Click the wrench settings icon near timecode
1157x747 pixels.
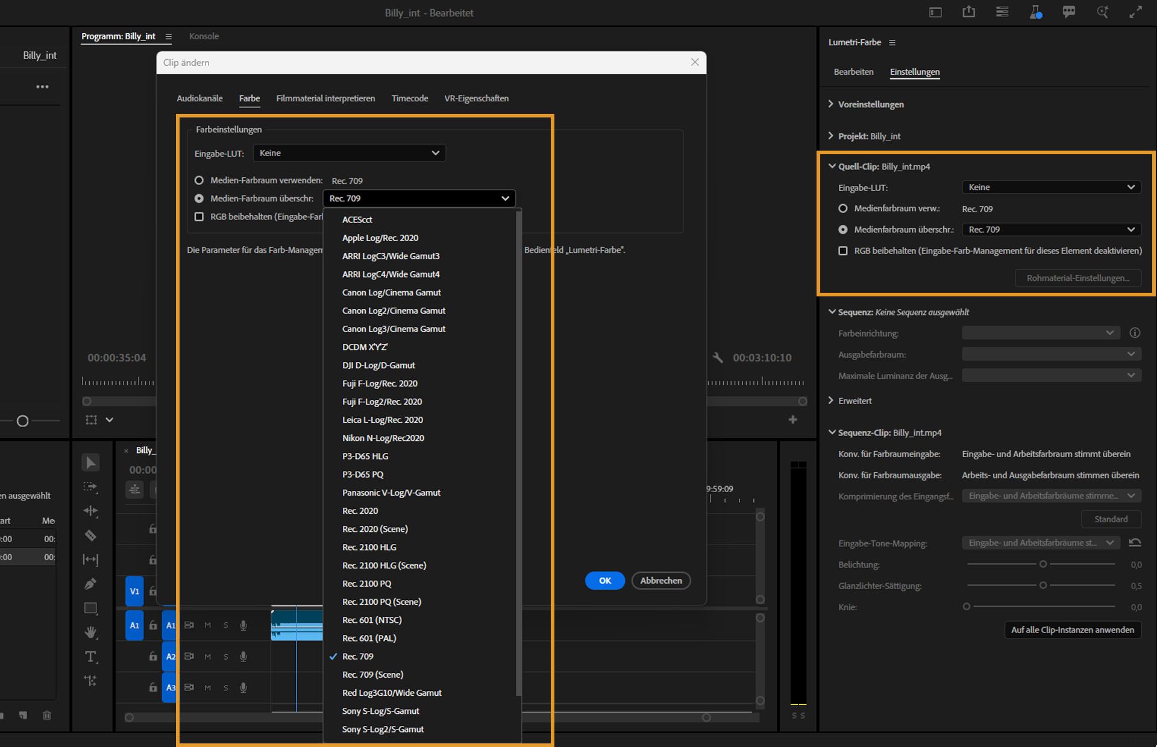click(717, 357)
